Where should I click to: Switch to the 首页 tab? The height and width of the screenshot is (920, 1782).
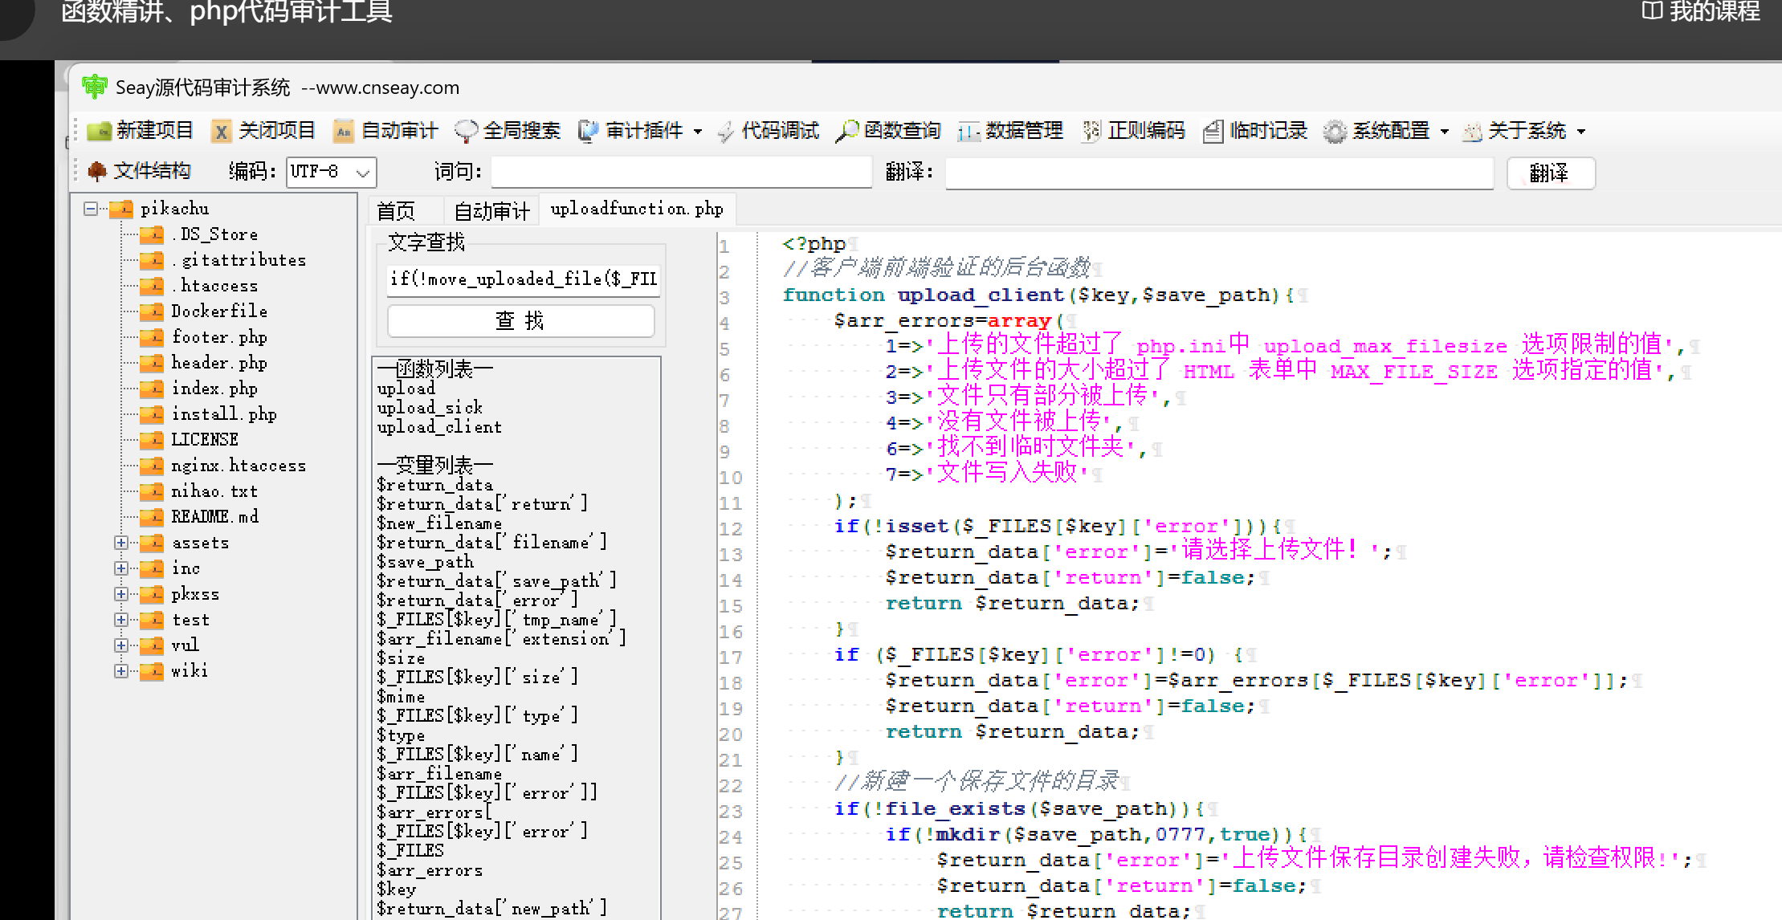[396, 211]
